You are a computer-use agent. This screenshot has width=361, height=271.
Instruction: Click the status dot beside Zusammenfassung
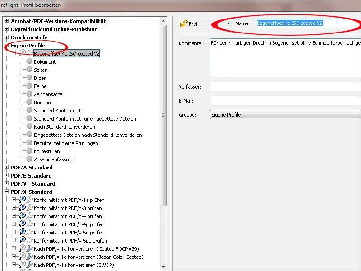pos(28,159)
